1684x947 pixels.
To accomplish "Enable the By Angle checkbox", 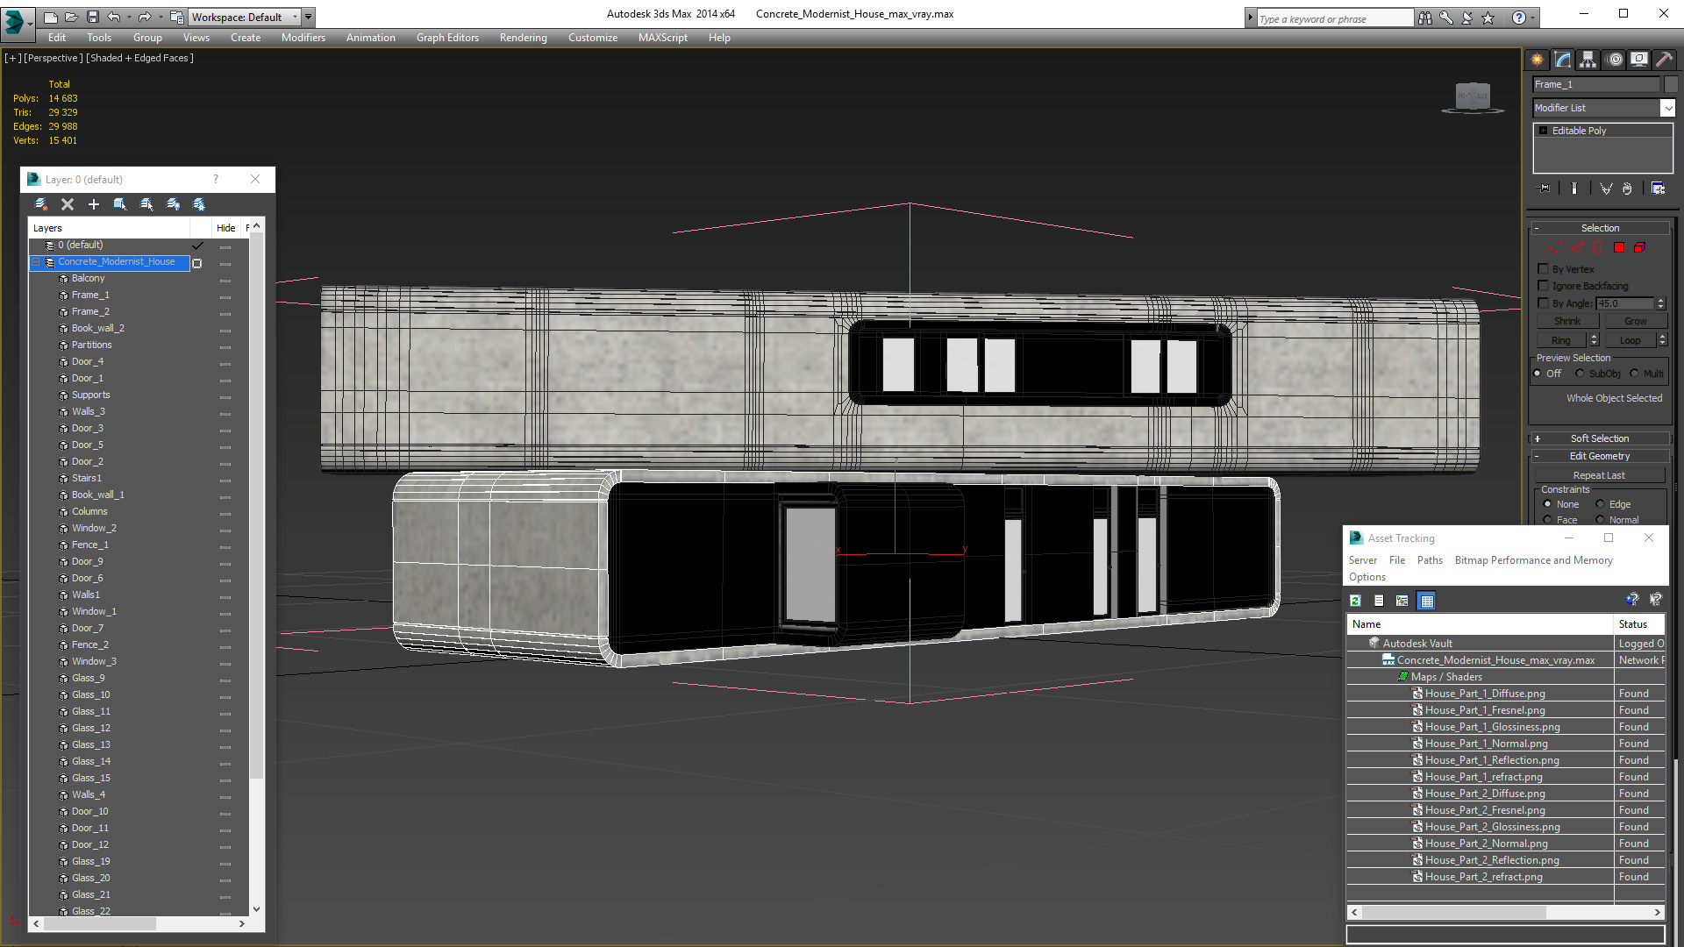I will (x=1544, y=303).
